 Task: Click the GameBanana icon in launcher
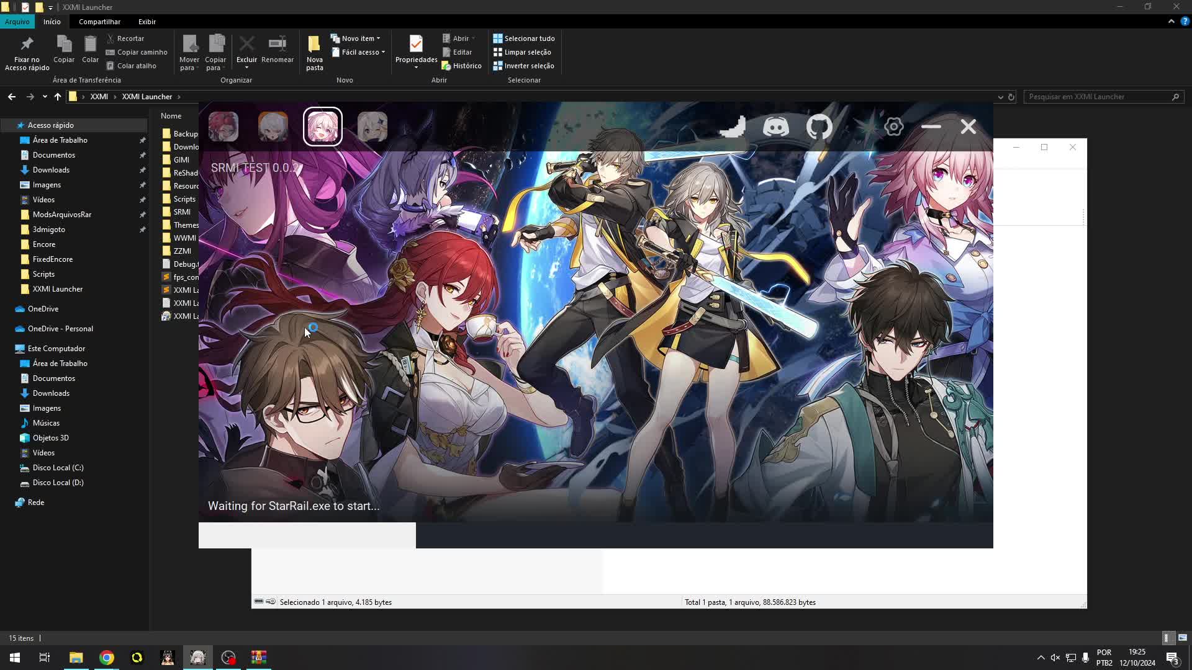pos(733,127)
